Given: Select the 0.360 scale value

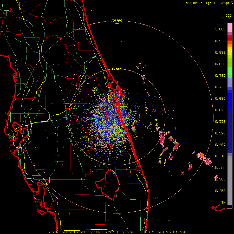Looking at the screenshot, I should tap(220, 168).
